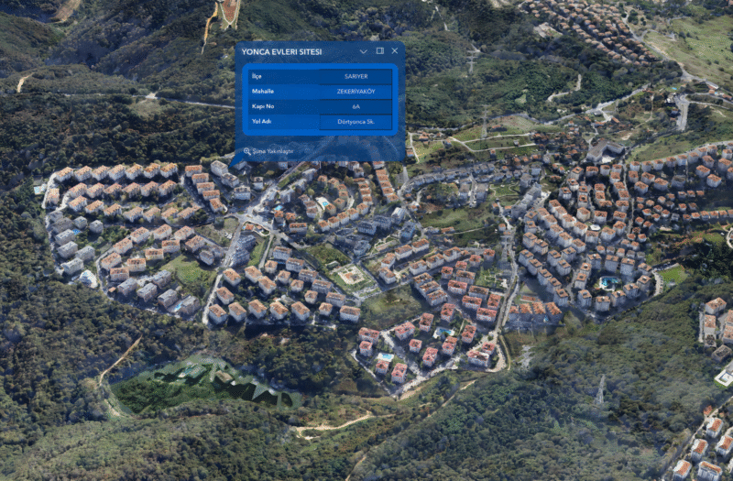Click the tall white tower at upper right
The image size is (733, 481).
[x=683, y=112]
